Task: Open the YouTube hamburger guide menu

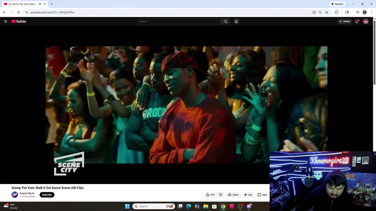Action: click(x=5, y=21)
